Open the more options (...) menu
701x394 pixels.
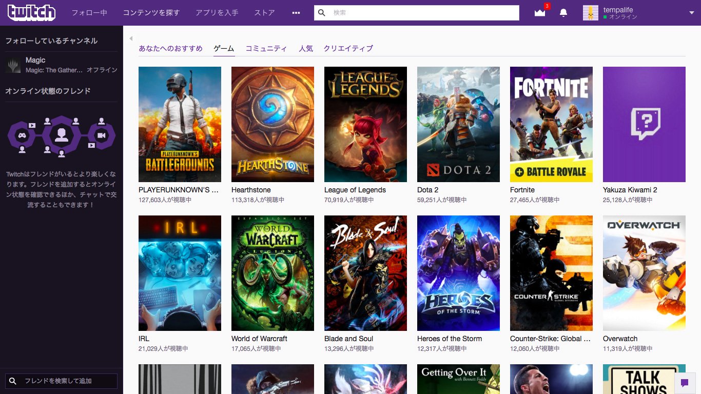(x=296, y=13)
